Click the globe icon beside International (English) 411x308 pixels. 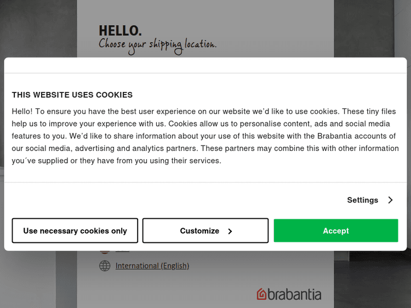click(x=105, y=266)
